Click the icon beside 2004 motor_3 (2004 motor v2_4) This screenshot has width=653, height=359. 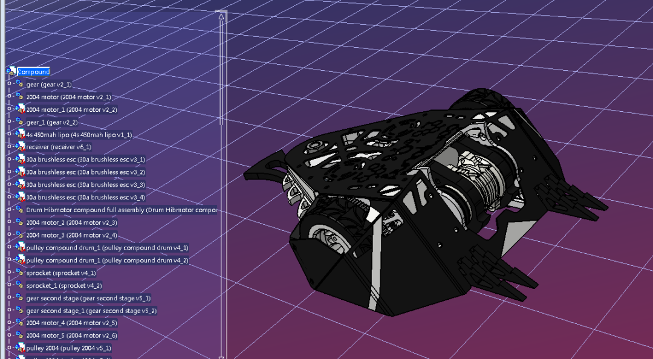[19, 234]
